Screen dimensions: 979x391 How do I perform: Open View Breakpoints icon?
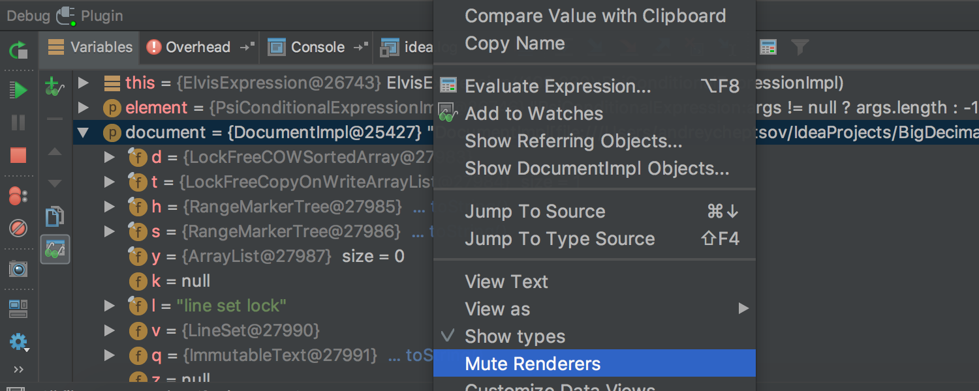pos(18,195)
